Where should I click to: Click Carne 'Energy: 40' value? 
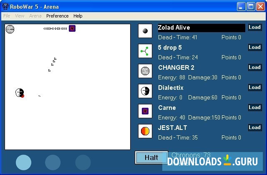(x=171, y=118)
